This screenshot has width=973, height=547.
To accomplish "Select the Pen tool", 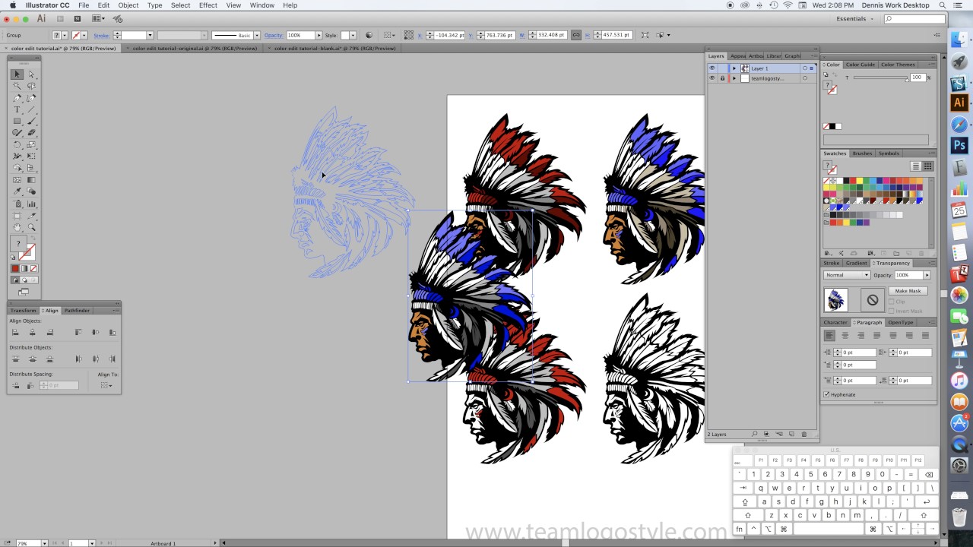I will click(x=17, y=98).
